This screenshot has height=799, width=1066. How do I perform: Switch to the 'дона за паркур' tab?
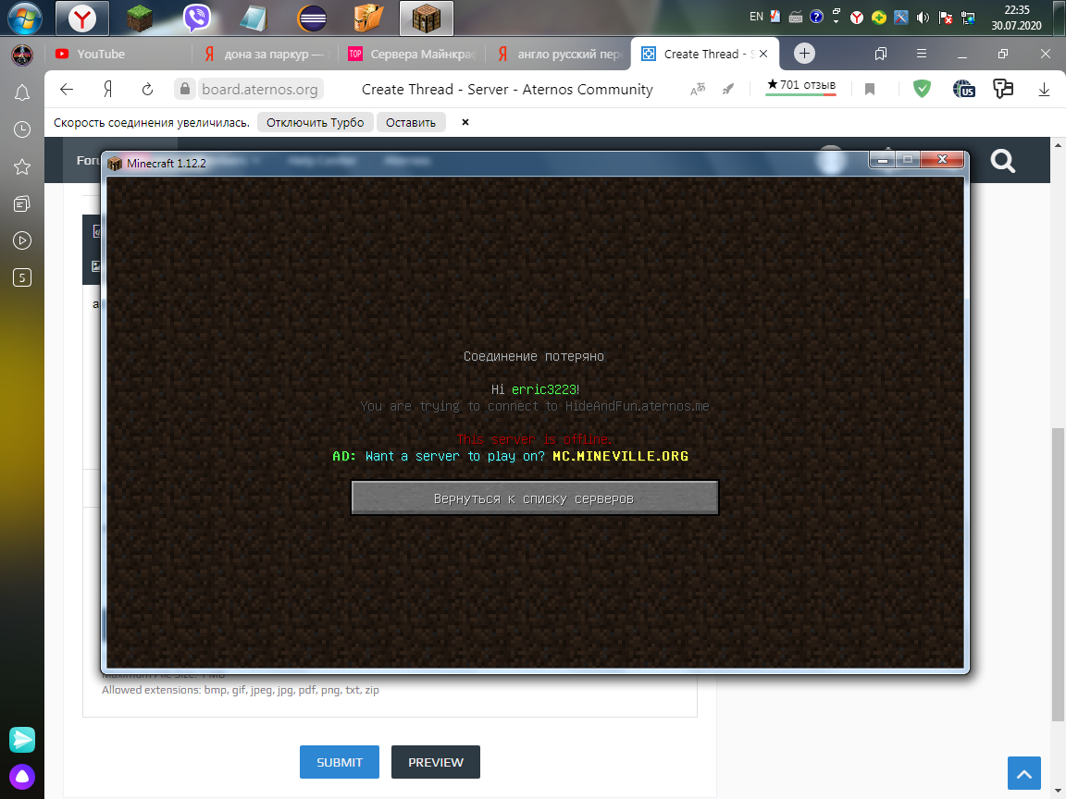click(x=267, y=54)
